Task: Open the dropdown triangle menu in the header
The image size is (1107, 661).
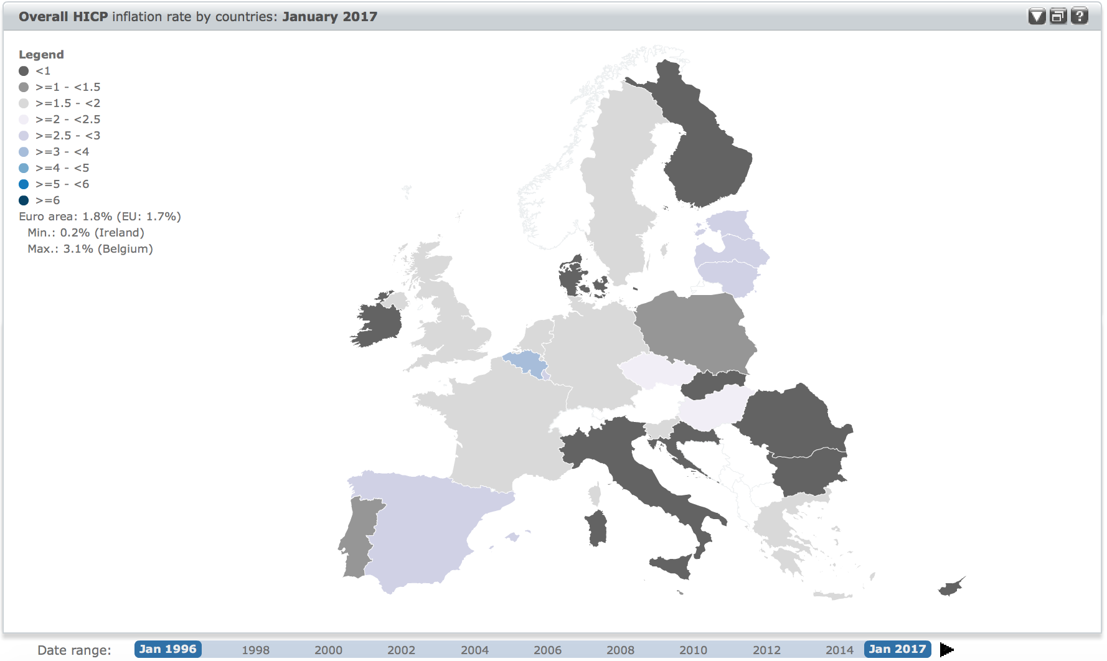Action: click(x=1037, y=16)
